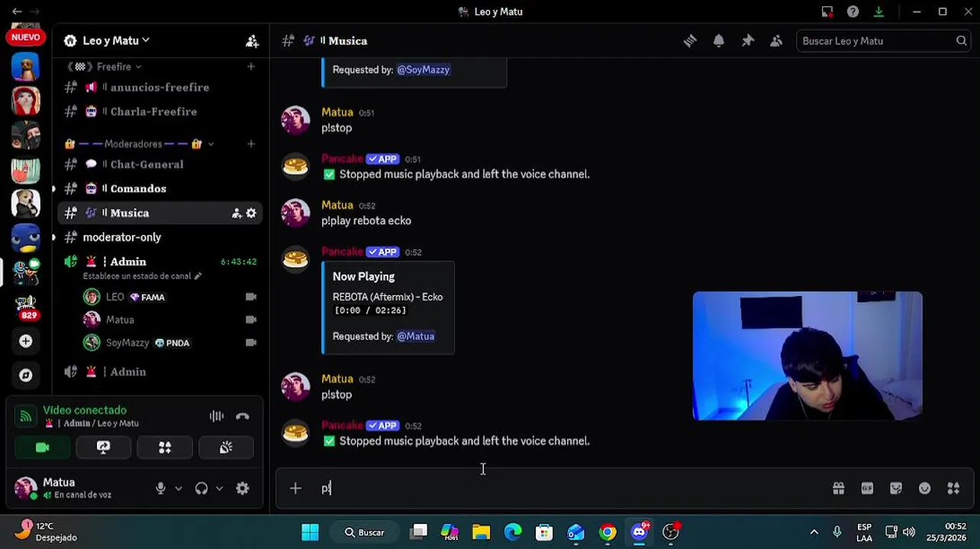The width and height of the screenshot is (980, 549).
Task: Click the taskbar volume speaker icon
Action: click(x=909, y=532)
